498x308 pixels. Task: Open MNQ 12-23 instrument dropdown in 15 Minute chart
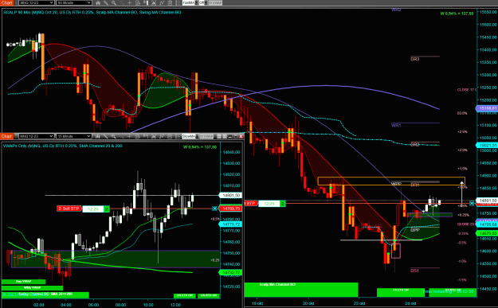pyautogui.click(x=36, y=136)
